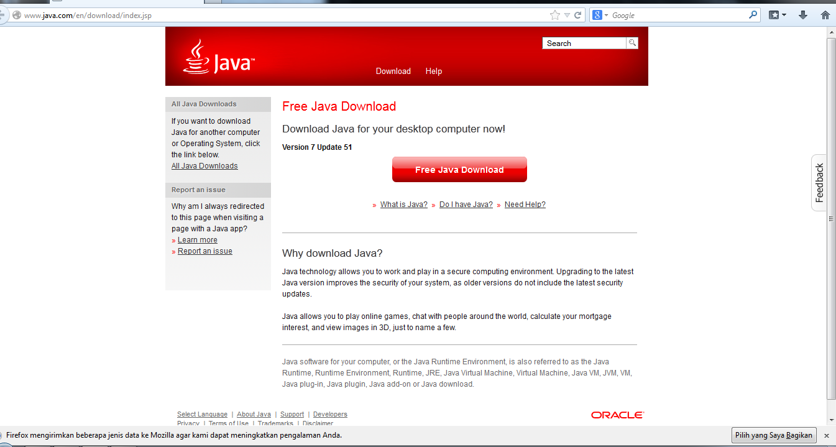Reload the page with the refresh icon

click(578, 15)
